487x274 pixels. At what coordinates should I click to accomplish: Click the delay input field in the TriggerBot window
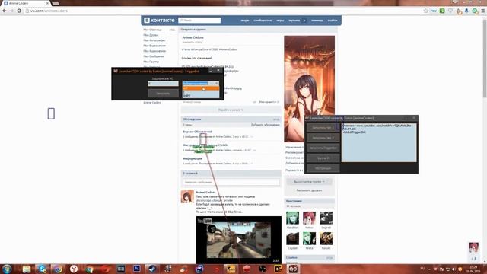[x=163, y=83]
